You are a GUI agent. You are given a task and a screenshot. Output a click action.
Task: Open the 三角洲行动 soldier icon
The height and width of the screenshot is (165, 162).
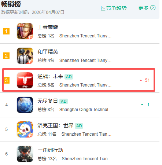(25, 154)
